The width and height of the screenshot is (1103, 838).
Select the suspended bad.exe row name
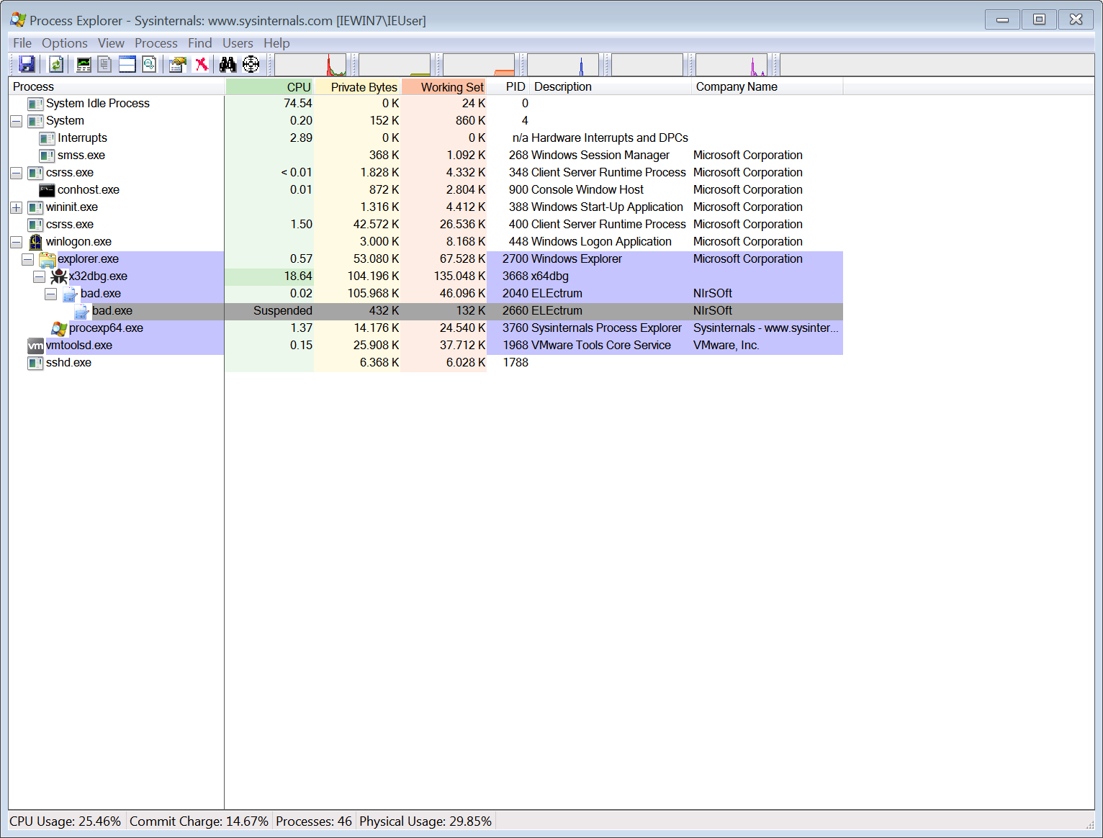point(112,311)
